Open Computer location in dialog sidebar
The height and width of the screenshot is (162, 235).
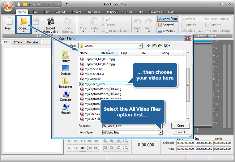(66, 96)
